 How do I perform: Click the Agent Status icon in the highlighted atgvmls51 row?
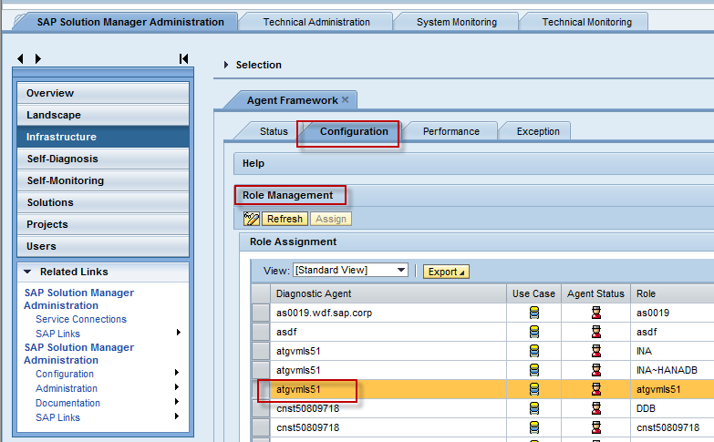click(596, 389)
